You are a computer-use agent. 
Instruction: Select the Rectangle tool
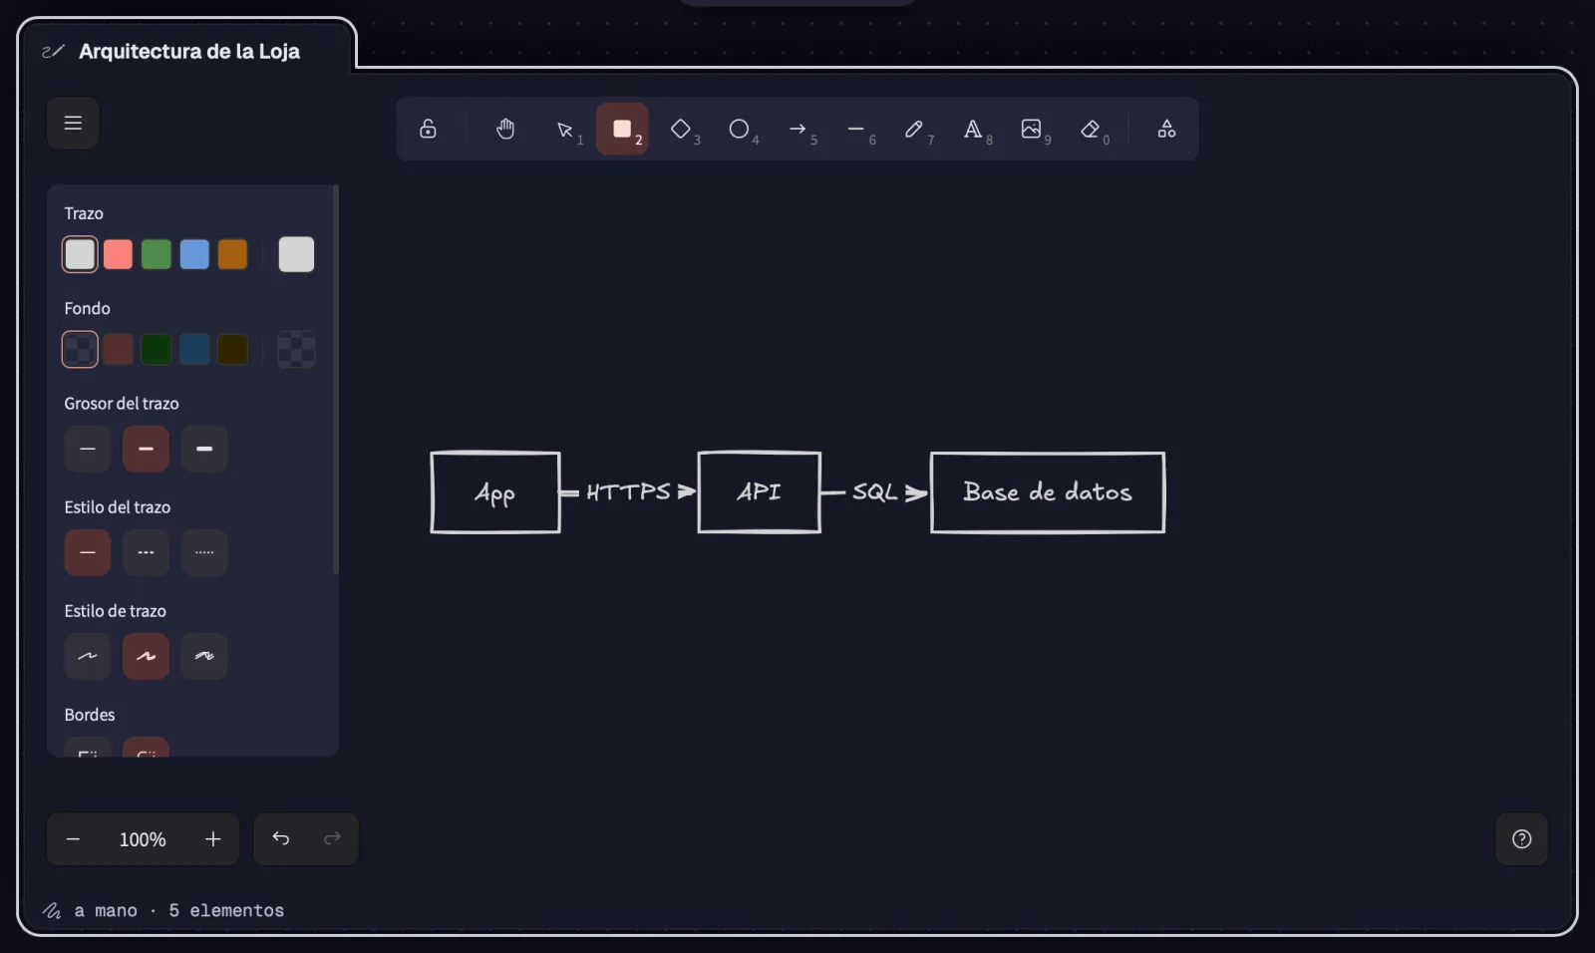click(x=622, y=129)
